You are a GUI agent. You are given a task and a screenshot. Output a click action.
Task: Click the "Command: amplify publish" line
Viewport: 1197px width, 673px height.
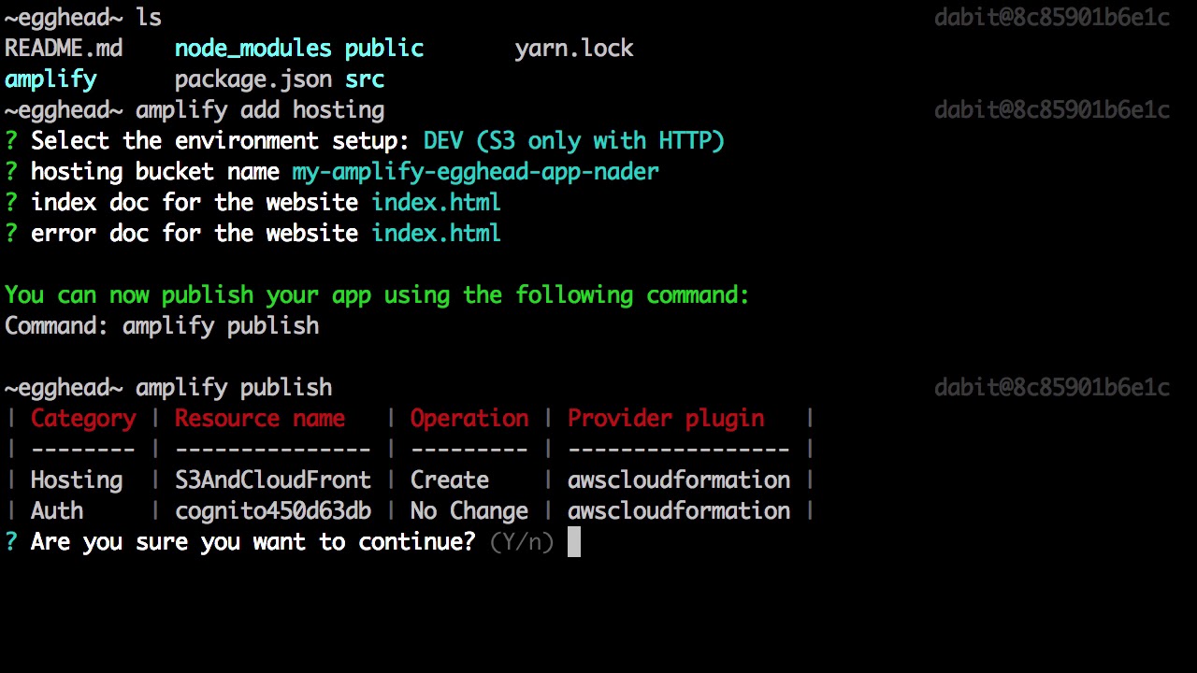(x=162, y=326)
